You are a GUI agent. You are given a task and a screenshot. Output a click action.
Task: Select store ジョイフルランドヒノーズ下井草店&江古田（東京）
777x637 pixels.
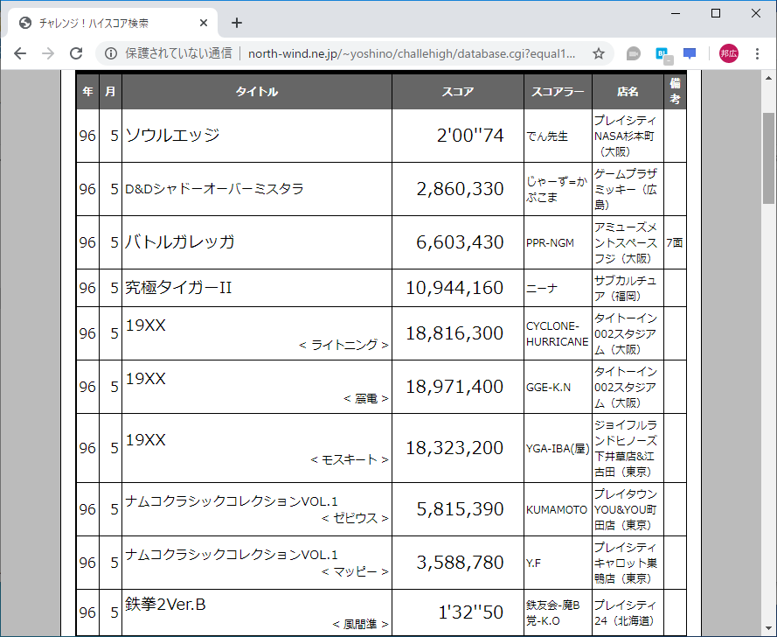coord(626,449)
